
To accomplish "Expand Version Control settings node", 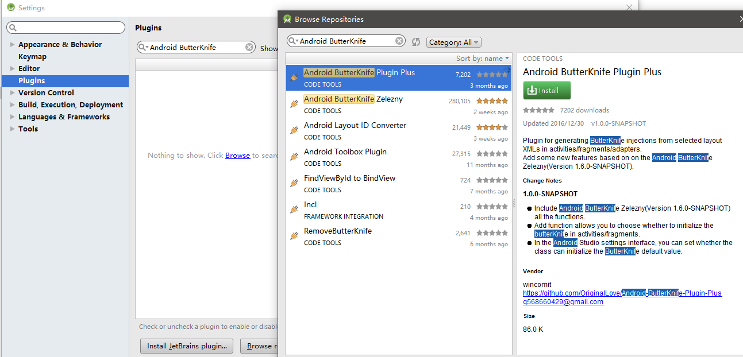I will point(12,92).
